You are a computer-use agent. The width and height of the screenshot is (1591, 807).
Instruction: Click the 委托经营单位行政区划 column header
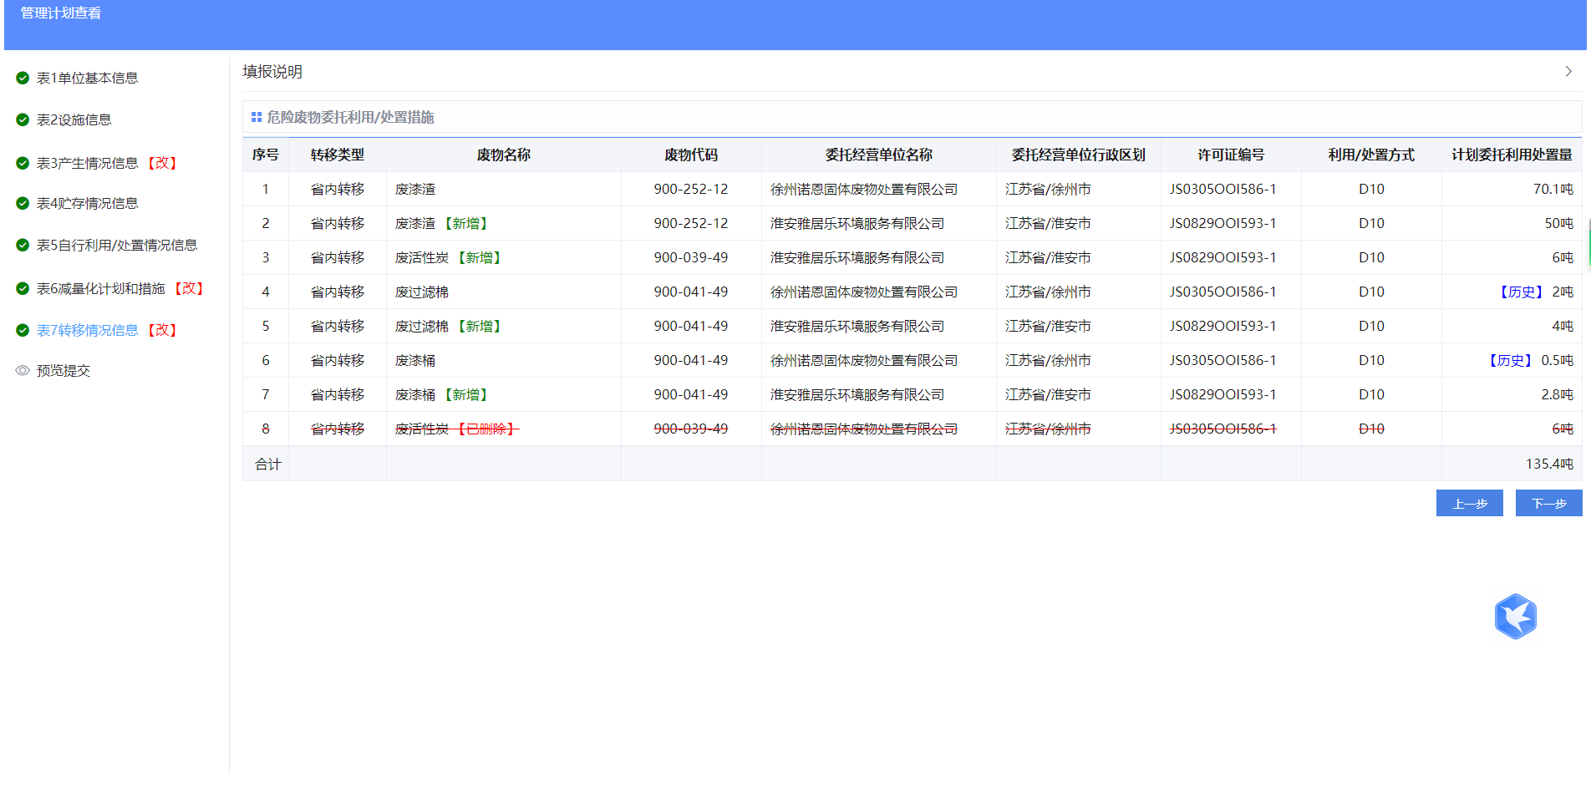coord(1079,155)
